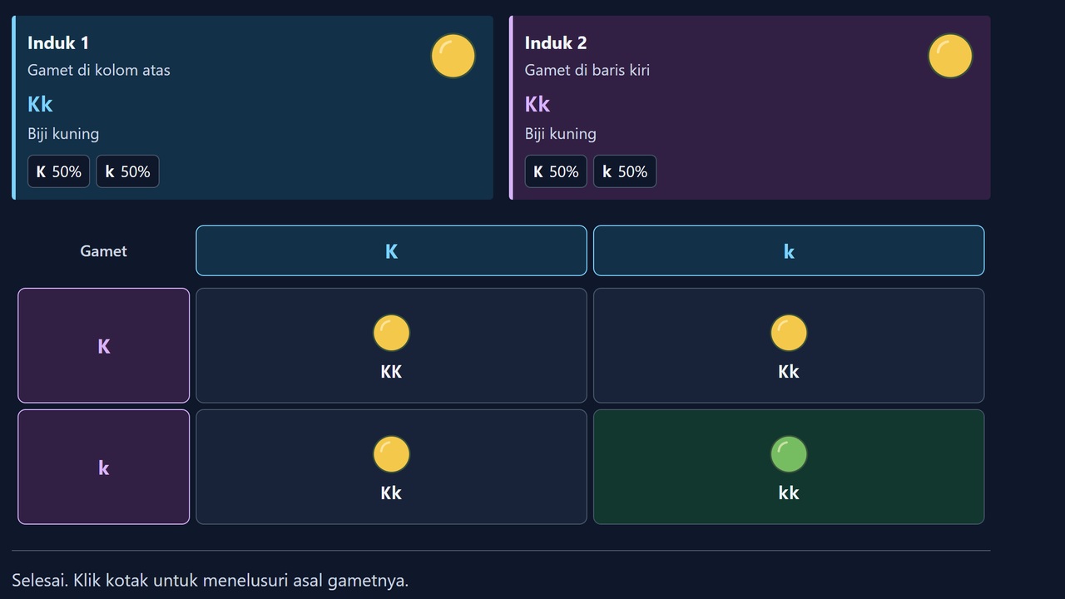Click the blue Kk genotype of Induk 1

click(x=40, y=104)
